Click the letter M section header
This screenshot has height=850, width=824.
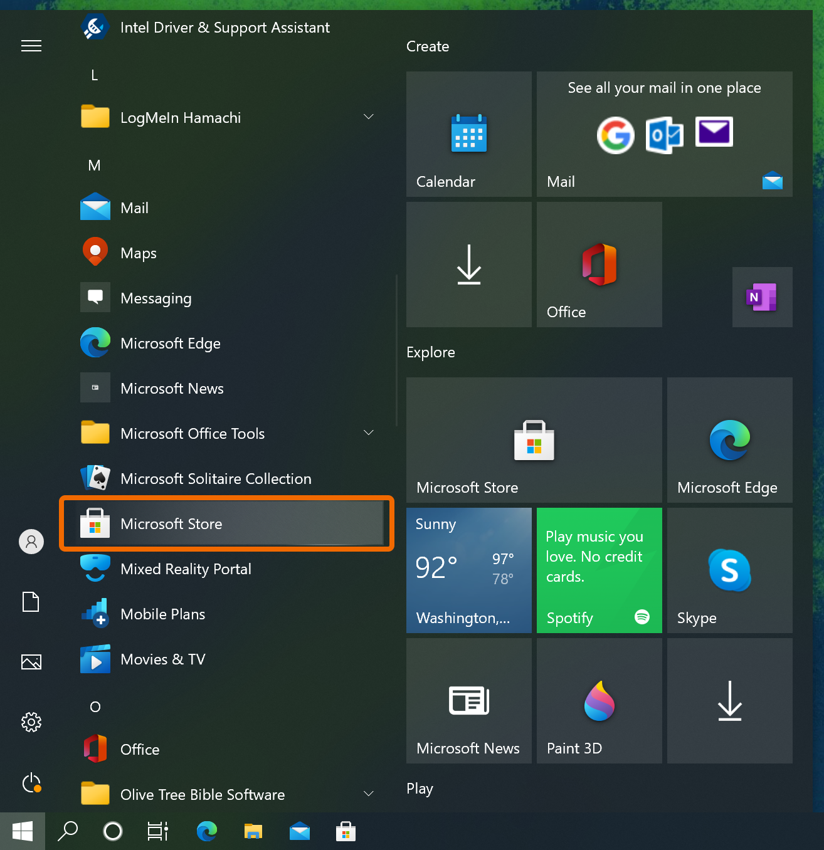pos(94,165)
